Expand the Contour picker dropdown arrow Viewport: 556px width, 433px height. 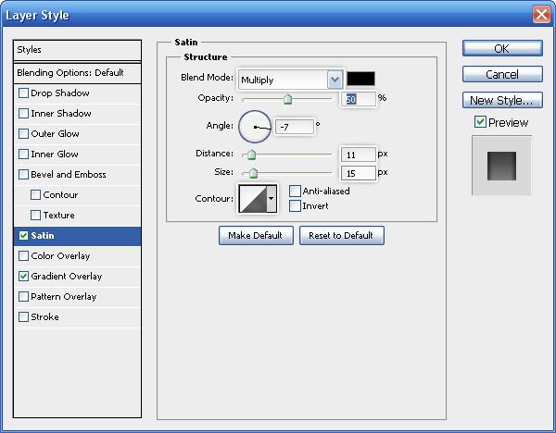tap(272, 197)
